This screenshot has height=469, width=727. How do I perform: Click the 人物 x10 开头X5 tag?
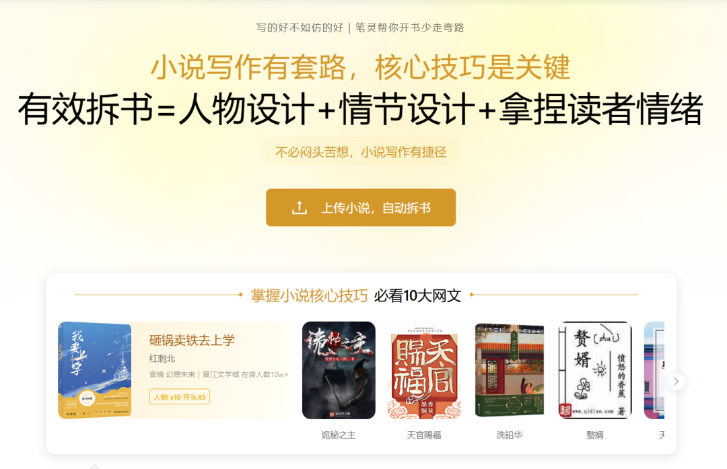click(180, 397)
